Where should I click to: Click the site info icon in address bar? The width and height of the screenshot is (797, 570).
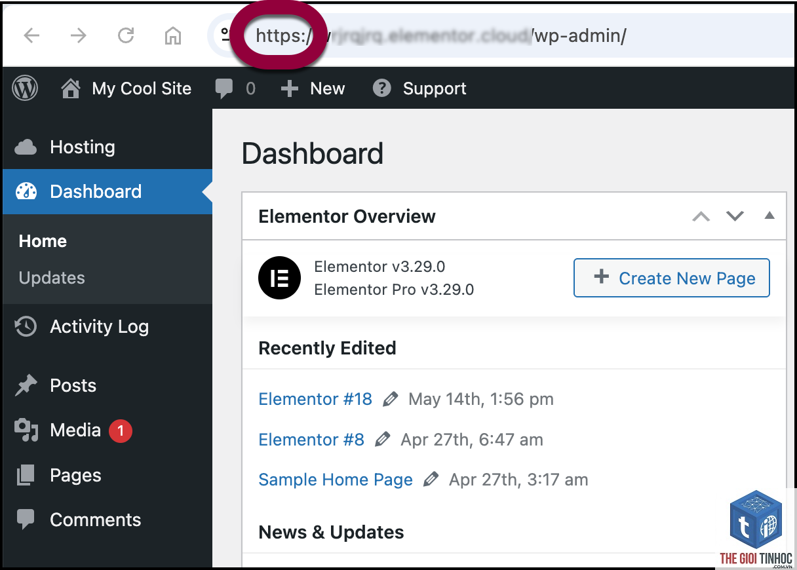point(225,35)
